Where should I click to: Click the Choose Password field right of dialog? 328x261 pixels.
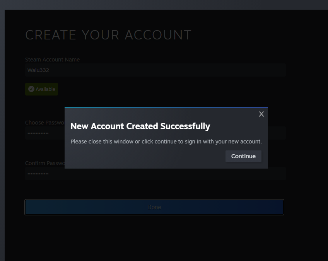click(x=277, y=133)
